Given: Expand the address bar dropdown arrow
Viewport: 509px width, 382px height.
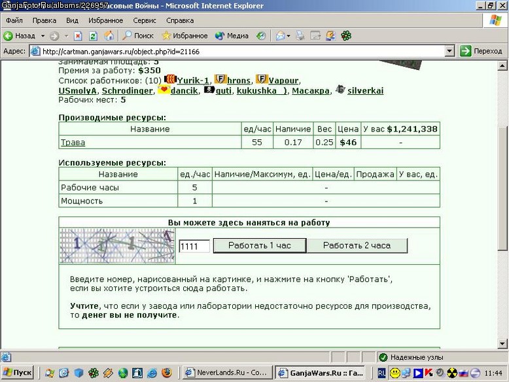Looking at the screenshot, I should tap(449, 51).
